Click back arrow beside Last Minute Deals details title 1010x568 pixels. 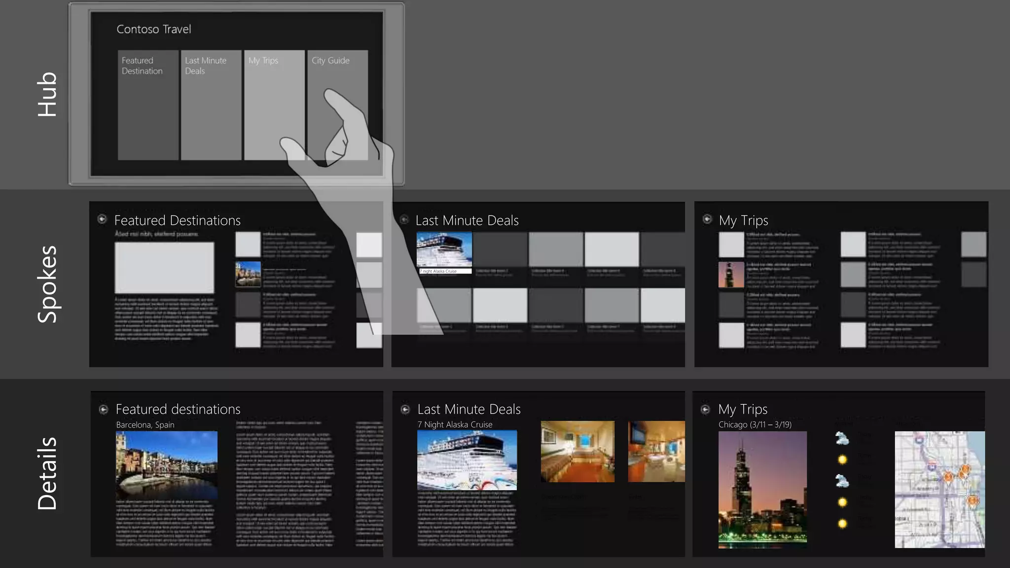pos(405,409)
